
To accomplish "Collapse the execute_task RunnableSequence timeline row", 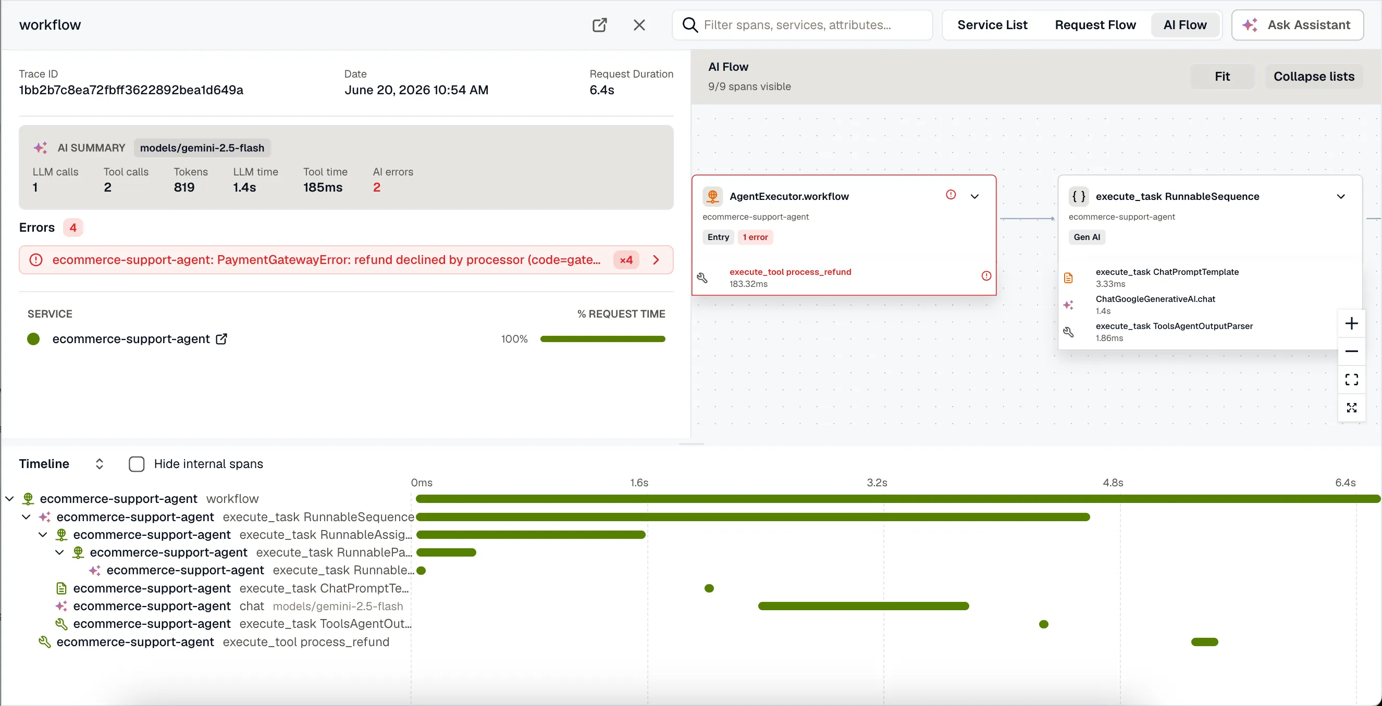I will coord(26,517).
